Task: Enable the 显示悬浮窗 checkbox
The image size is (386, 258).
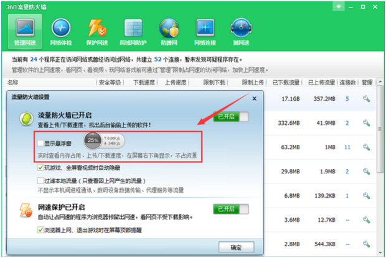Action: (x=40, y=143)
